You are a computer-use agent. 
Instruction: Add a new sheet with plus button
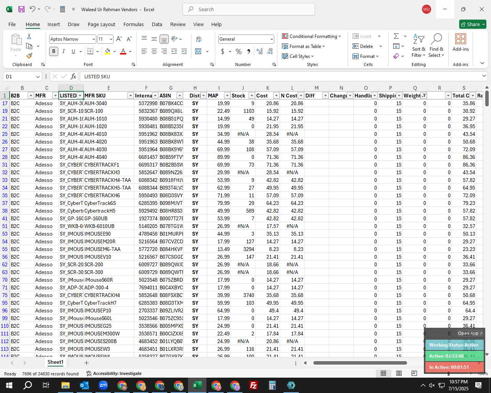click(86, 363)
